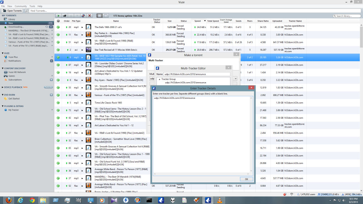This screenshot has width=363, height=204.
Task: Click the red status-bar alert icon
Action: coord(285,194)
